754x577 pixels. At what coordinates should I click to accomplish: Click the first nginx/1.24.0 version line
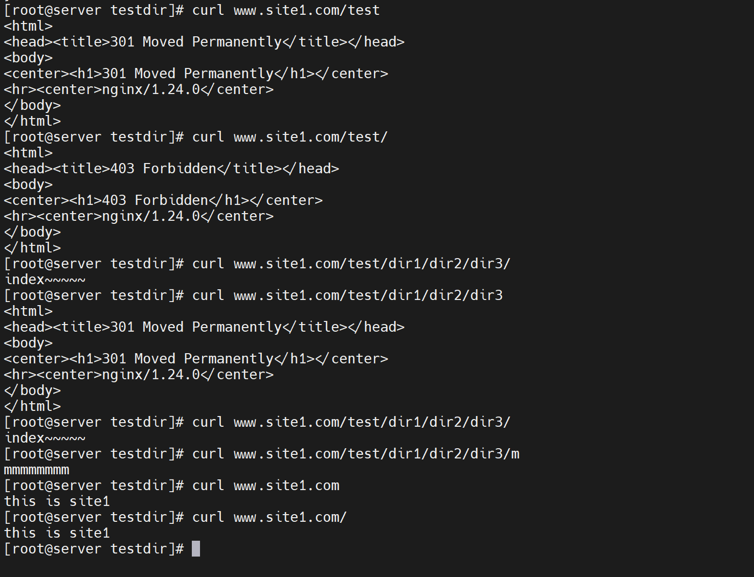(139, 89)
